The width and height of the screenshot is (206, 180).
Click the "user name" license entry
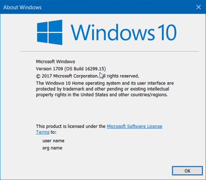(x=53, y=141)
